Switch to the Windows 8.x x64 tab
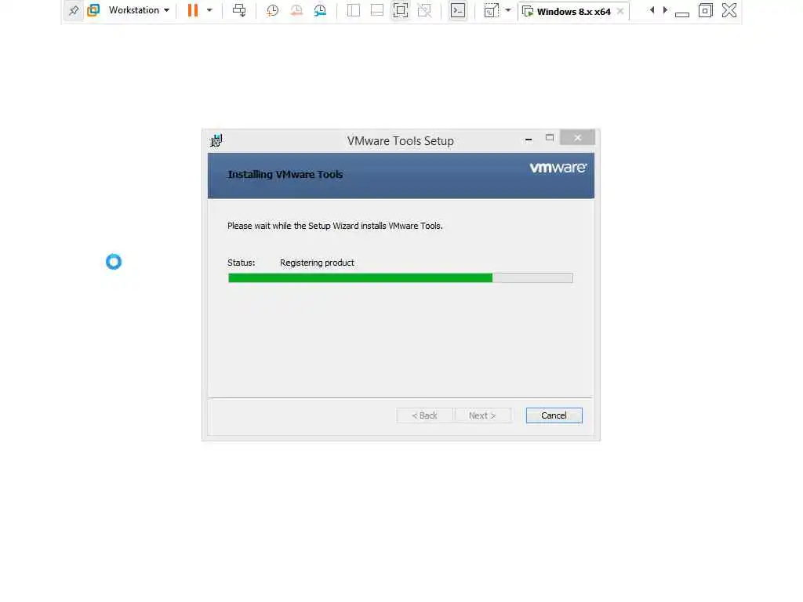This screenshot has width=803, height=602. click(573, 11)
